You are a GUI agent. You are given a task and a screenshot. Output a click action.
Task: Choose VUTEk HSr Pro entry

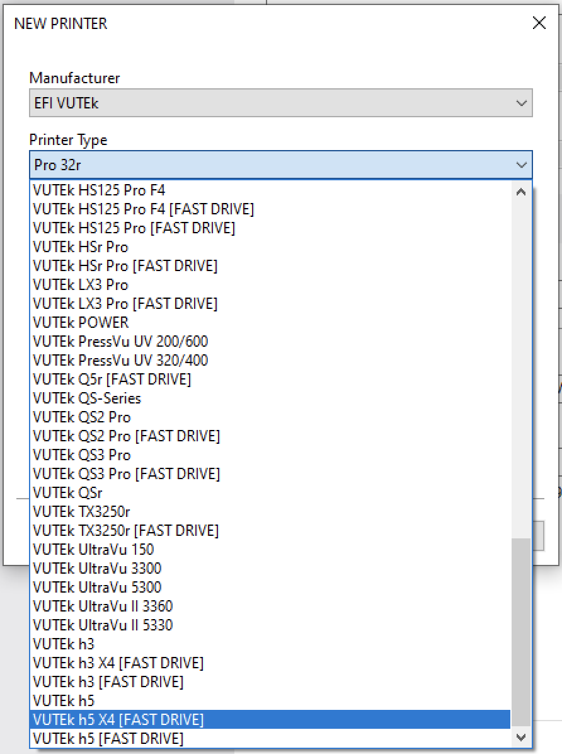point(271,246)
